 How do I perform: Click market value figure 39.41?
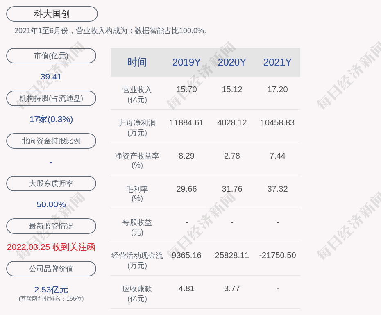pyautogui.click(x=51, y=77)
